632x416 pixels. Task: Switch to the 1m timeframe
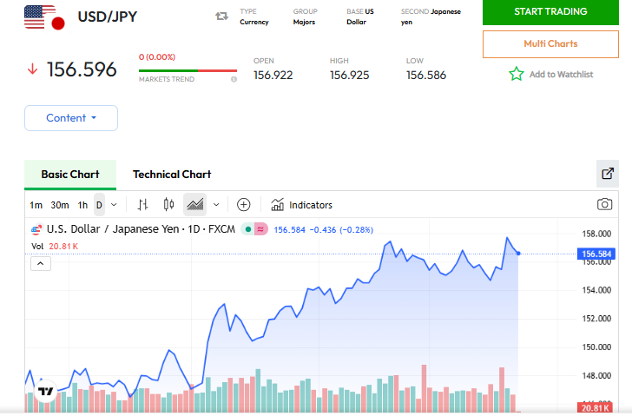(x=36, y=205)
